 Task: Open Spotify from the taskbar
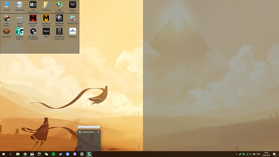click(x=53, y=154)
